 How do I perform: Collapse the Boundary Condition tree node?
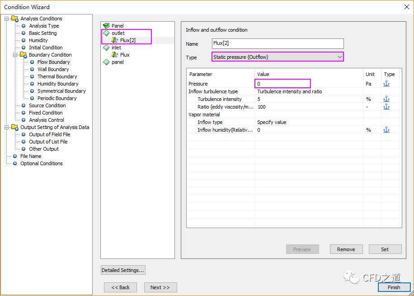(x=15, y=55)
